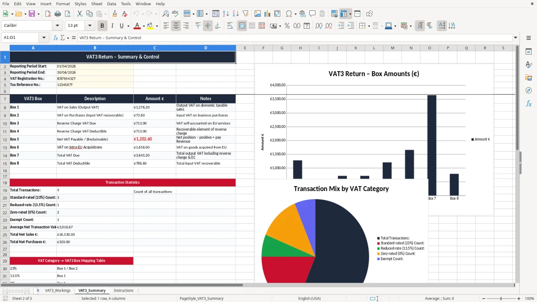537x302 pixels.
Task: Click the Merge and Center Cells icon
Action: tap(242, 26)
